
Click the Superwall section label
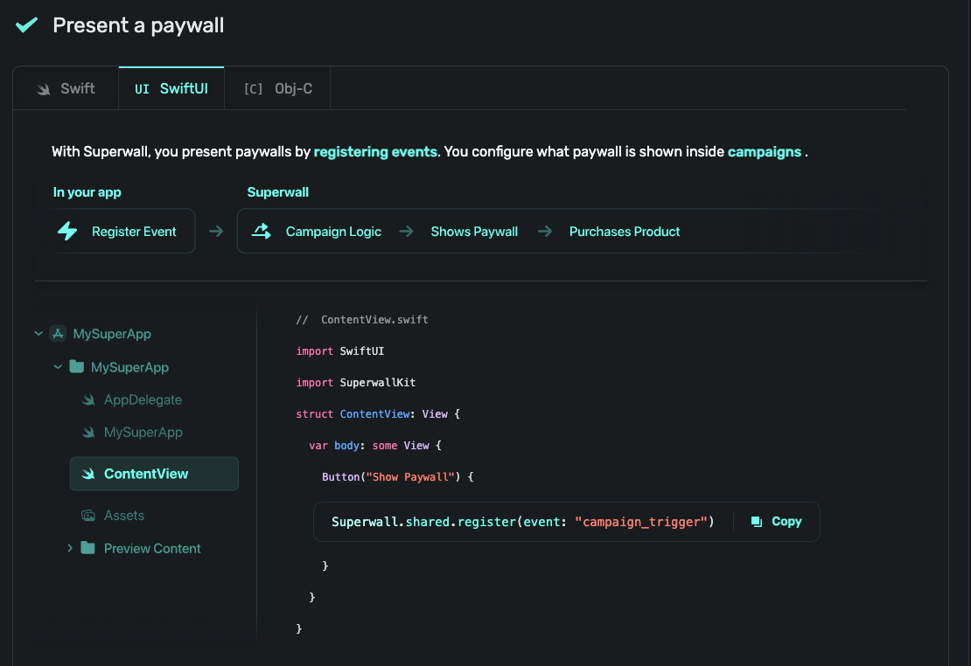coord(278,192)
